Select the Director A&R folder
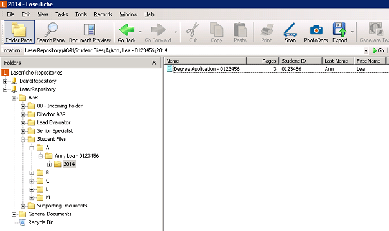Screen dimensions: 389x231 [52, 114]
